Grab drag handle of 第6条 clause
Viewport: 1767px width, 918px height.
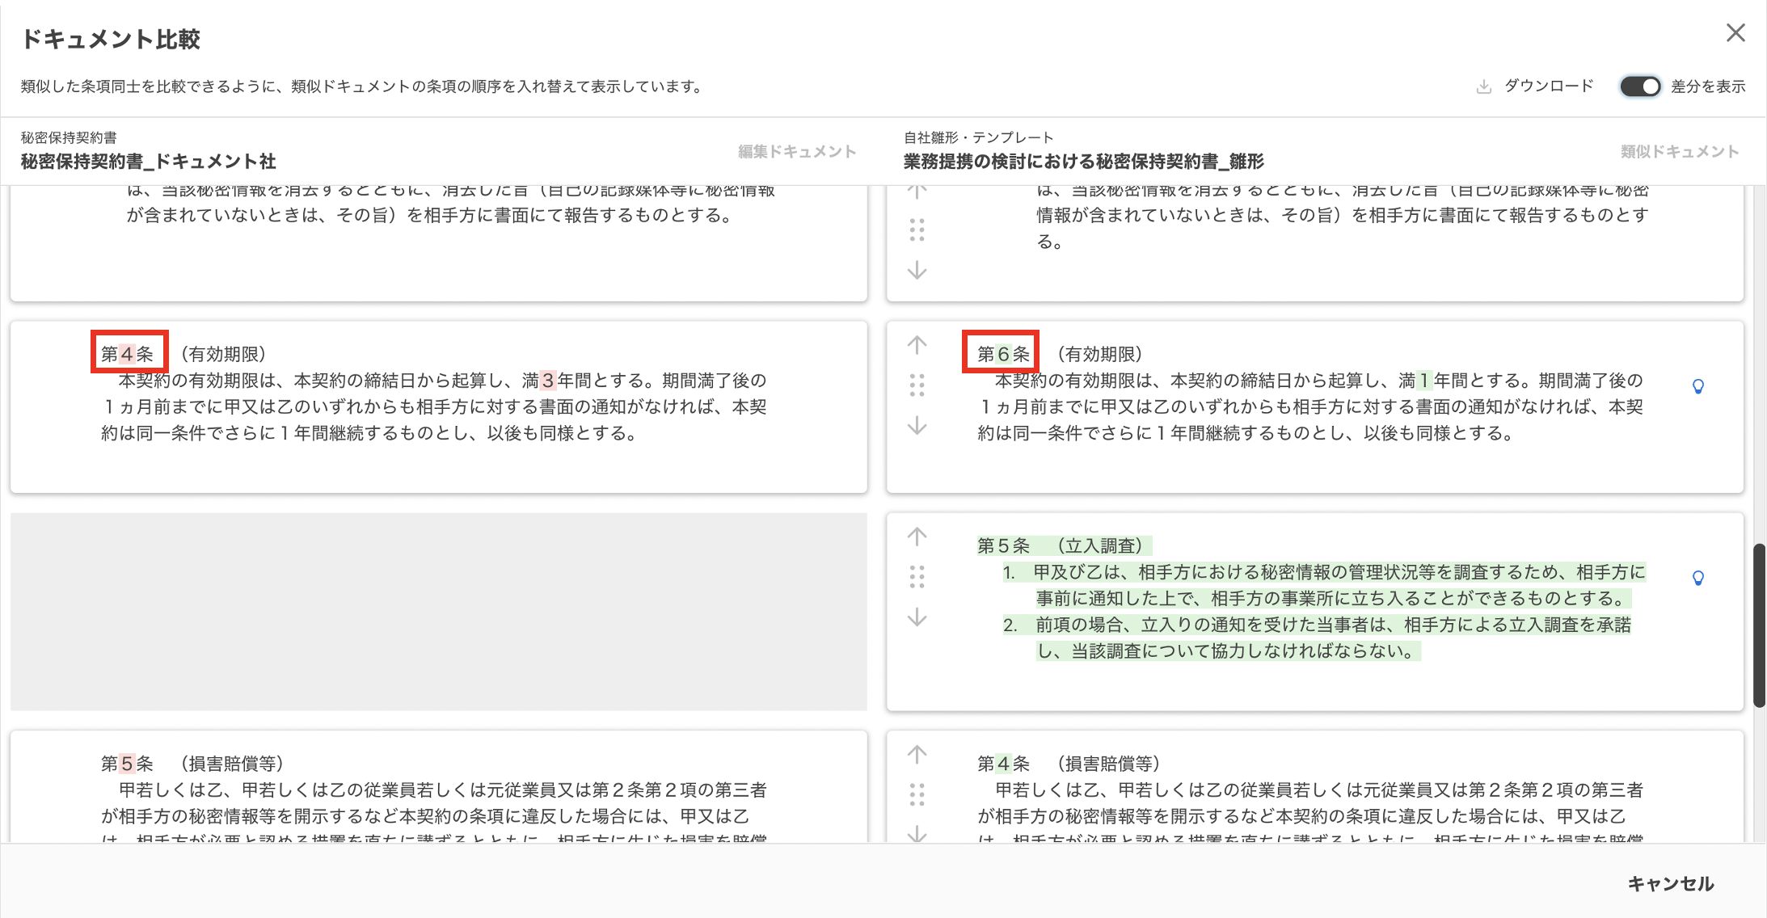tap(917, 385)
